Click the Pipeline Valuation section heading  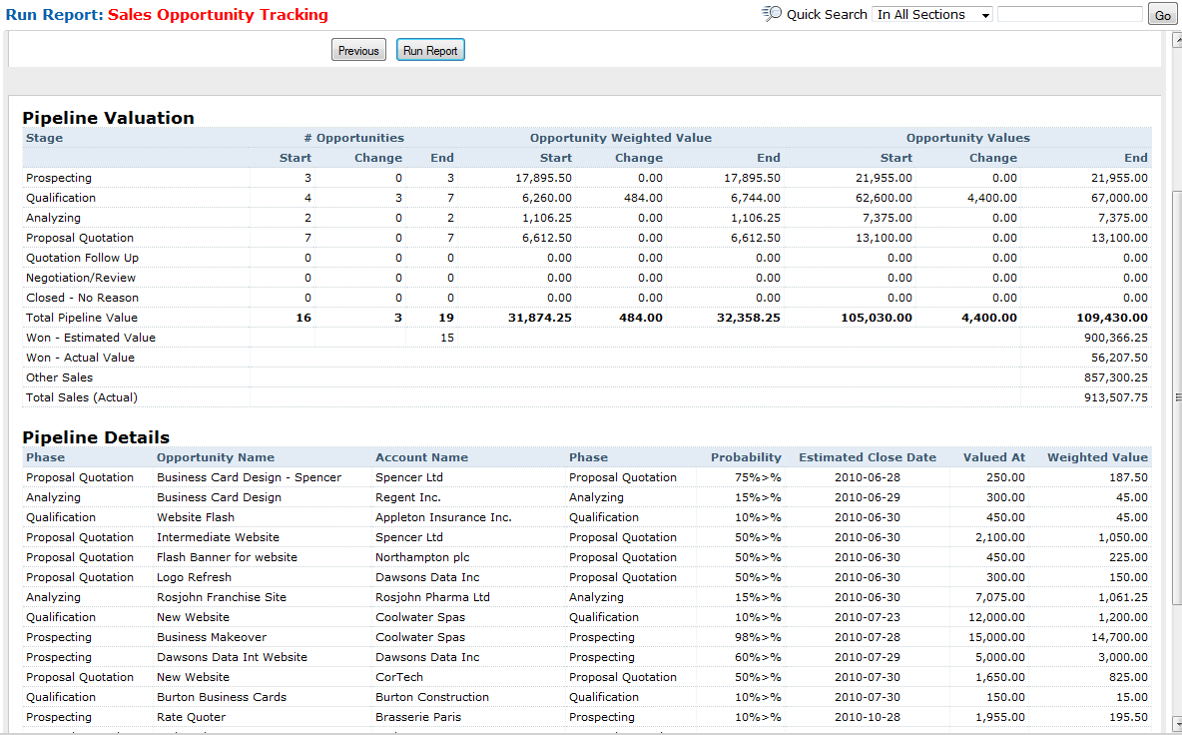coord(108,118)
